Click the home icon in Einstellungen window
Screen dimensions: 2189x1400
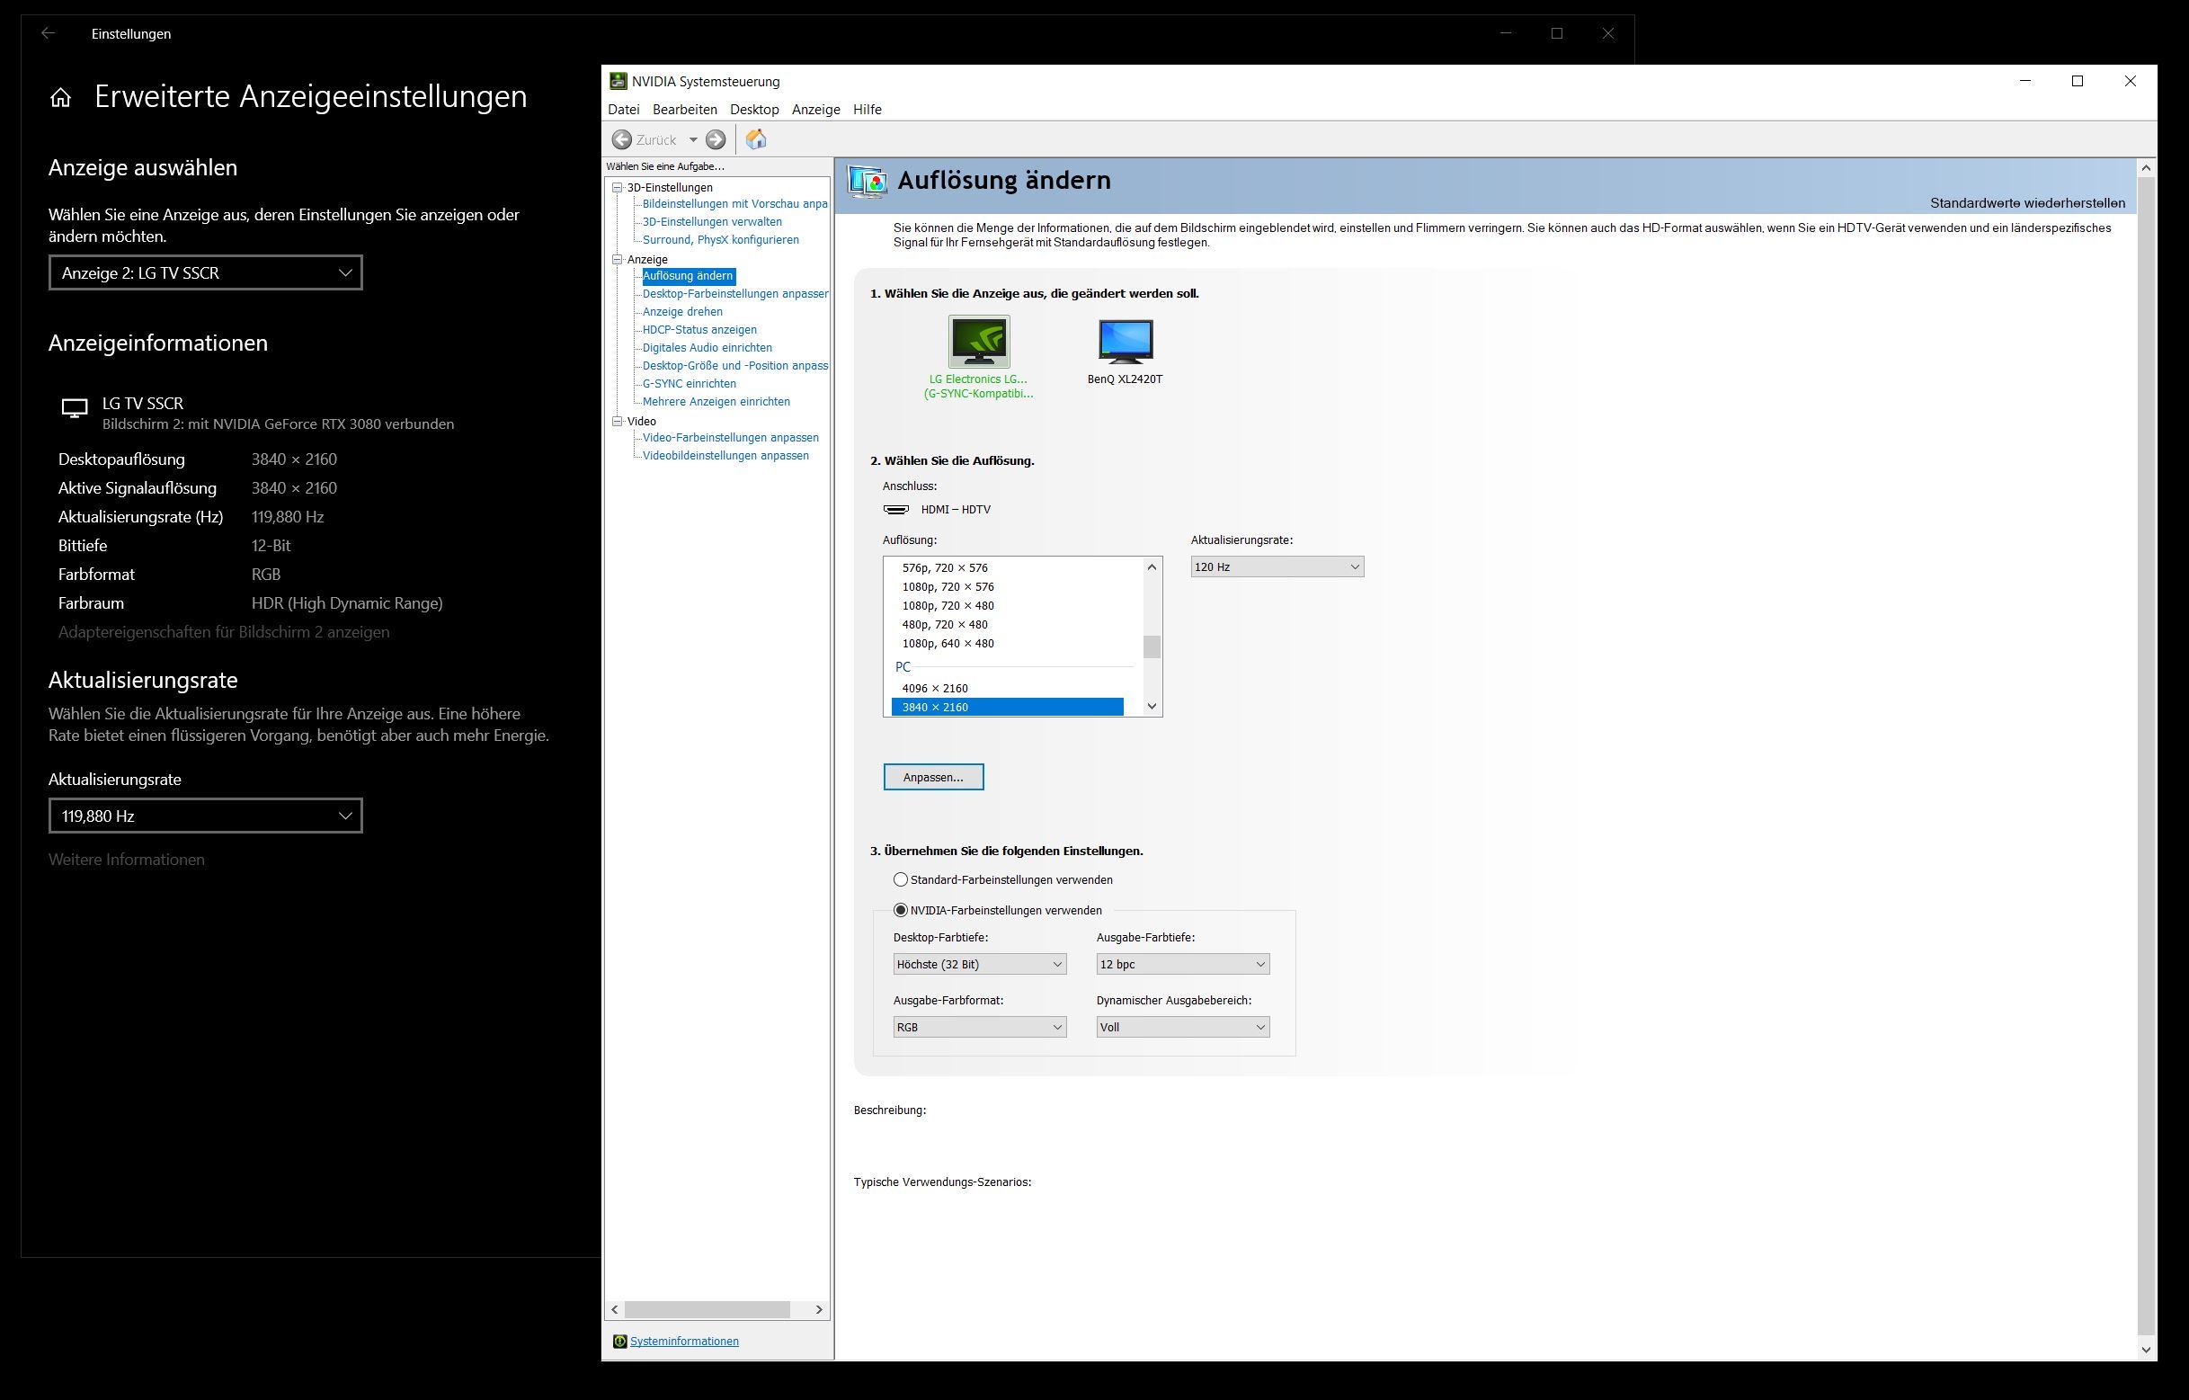pos(61,97)
